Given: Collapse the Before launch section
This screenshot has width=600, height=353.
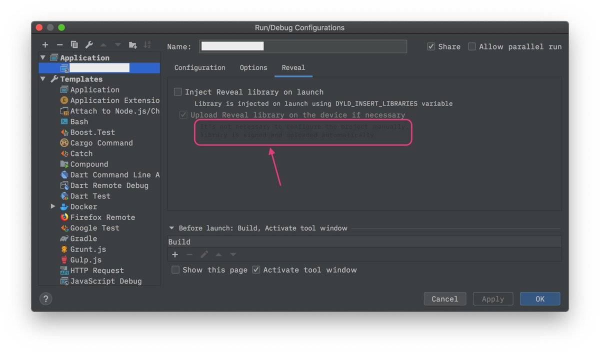Looking at the screenshot, I should pos(172,228).
